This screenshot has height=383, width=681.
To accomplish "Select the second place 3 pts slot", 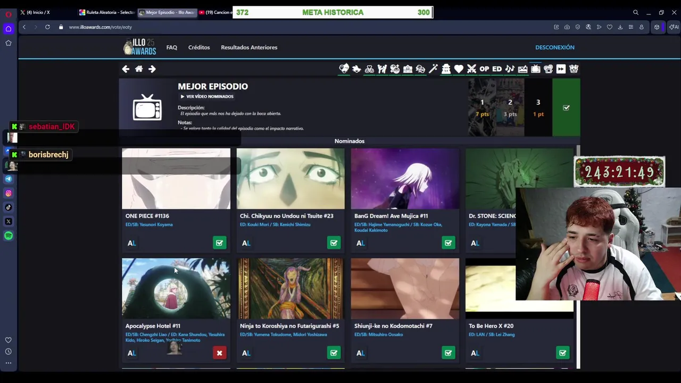I will tap(510, 107).
